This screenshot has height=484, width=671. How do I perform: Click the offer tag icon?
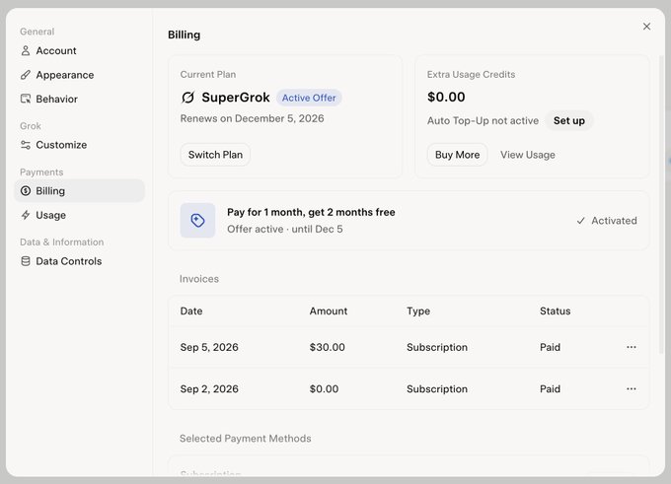[x=197, y=221]
